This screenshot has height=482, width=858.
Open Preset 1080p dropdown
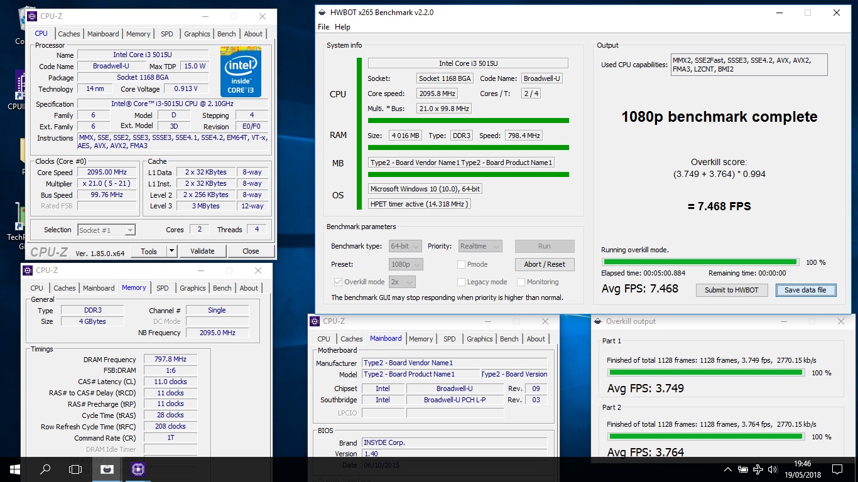tap(406, 264)
